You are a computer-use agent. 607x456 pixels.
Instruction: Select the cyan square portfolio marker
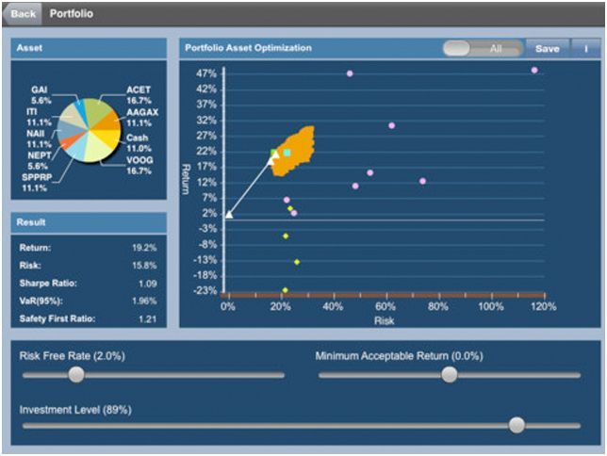pos(287,152)
